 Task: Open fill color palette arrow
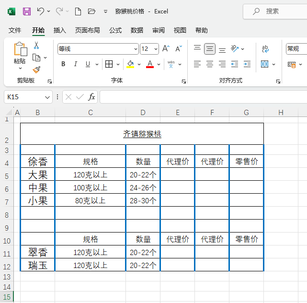[x=139, y=64]
